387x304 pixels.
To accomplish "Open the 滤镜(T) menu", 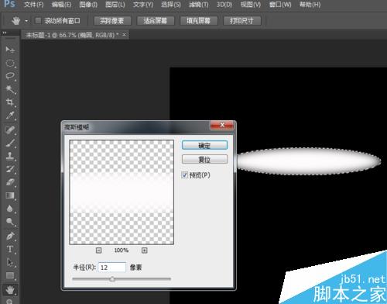I will (198, 5).
